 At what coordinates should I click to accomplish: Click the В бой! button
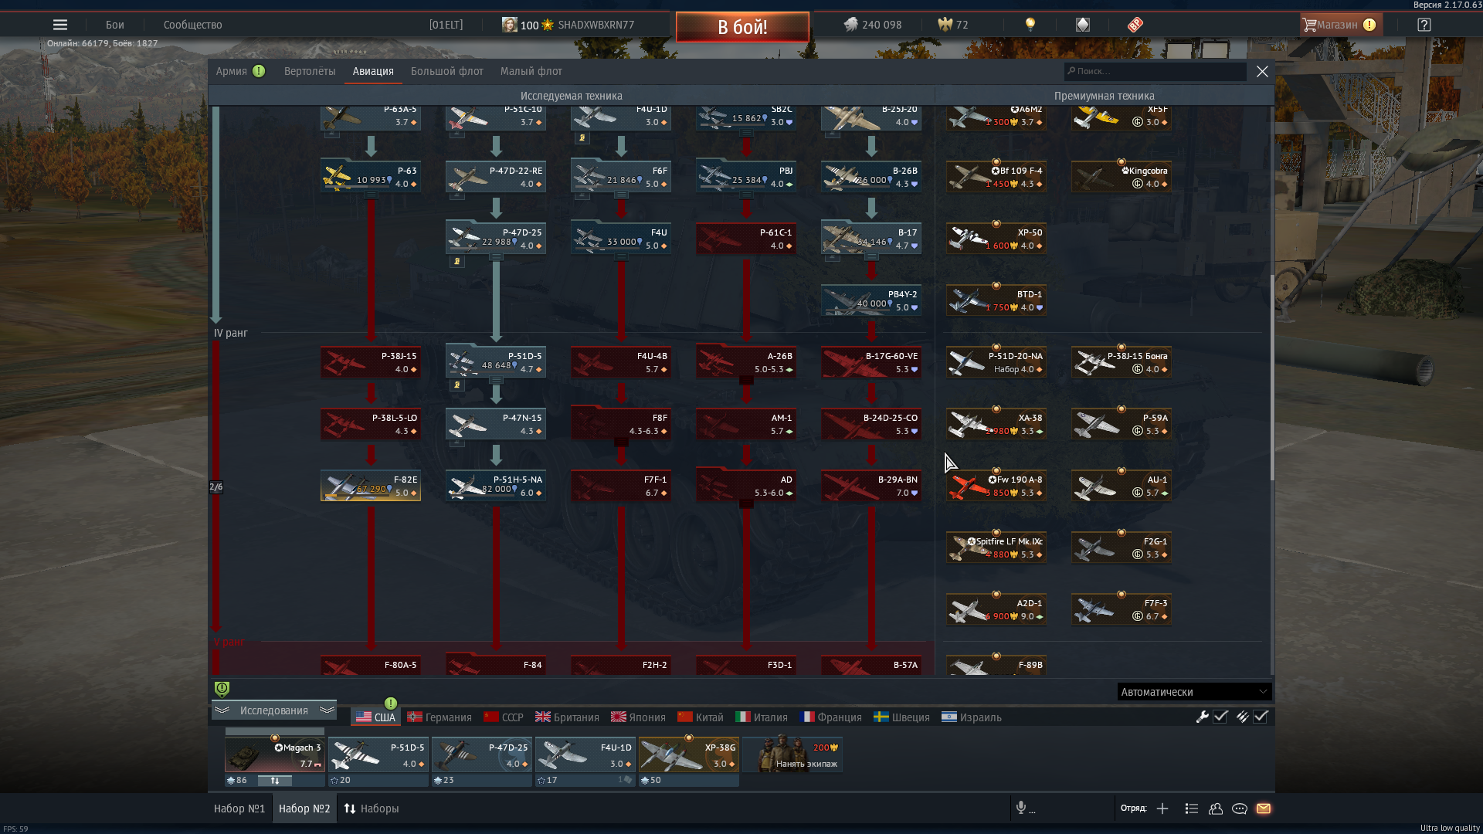pyautogui.click(x=742, y=27)
